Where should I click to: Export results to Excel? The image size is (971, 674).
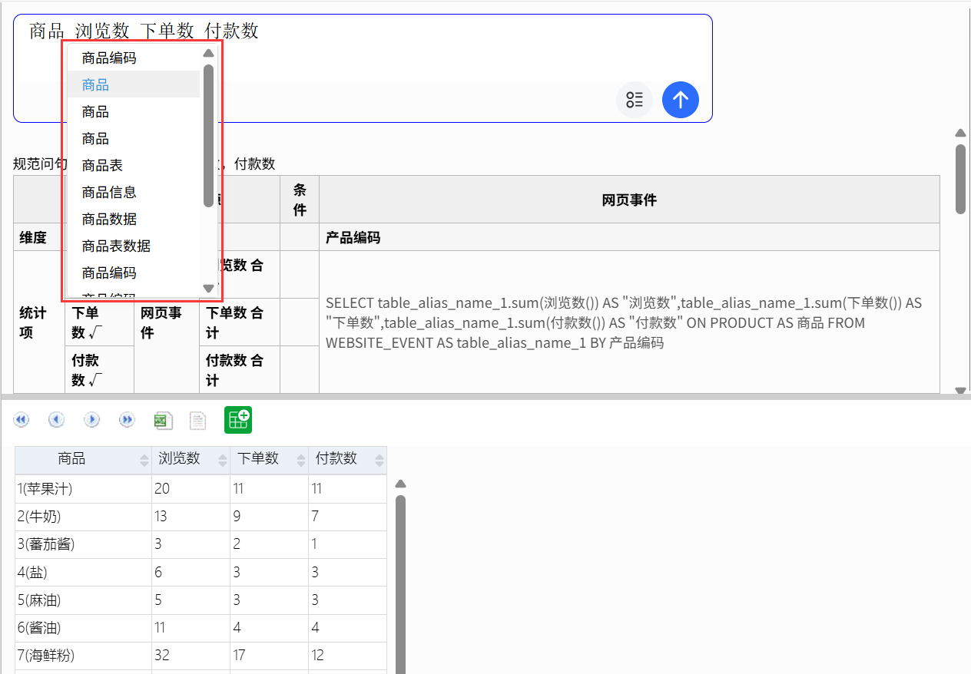163,420
